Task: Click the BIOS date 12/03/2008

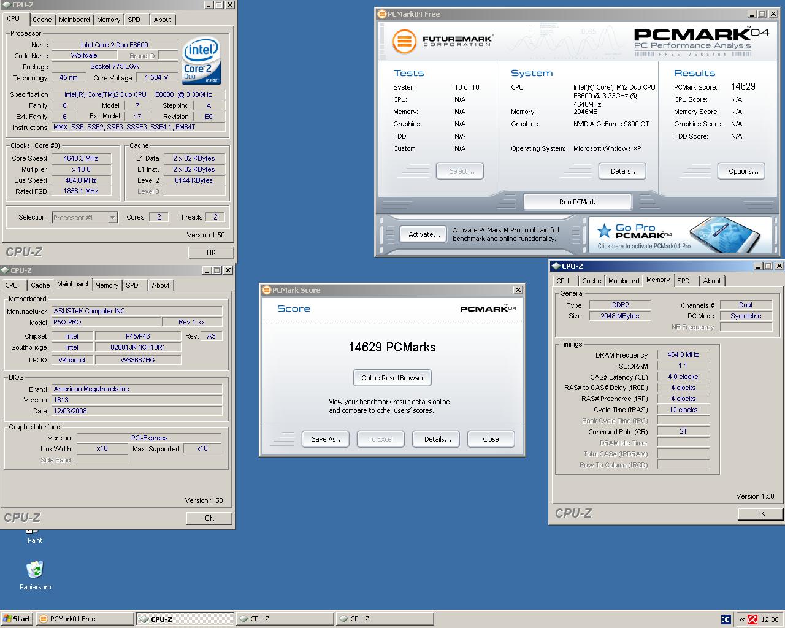Action: 137,411
